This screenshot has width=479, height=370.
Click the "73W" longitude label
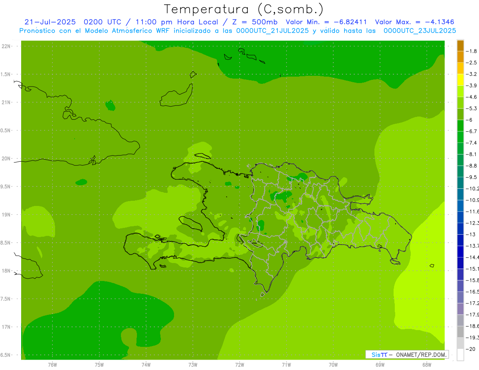[193, 365]
